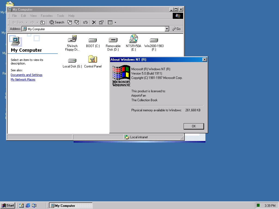Click the Local intranet zone status icon

[127, 137]
